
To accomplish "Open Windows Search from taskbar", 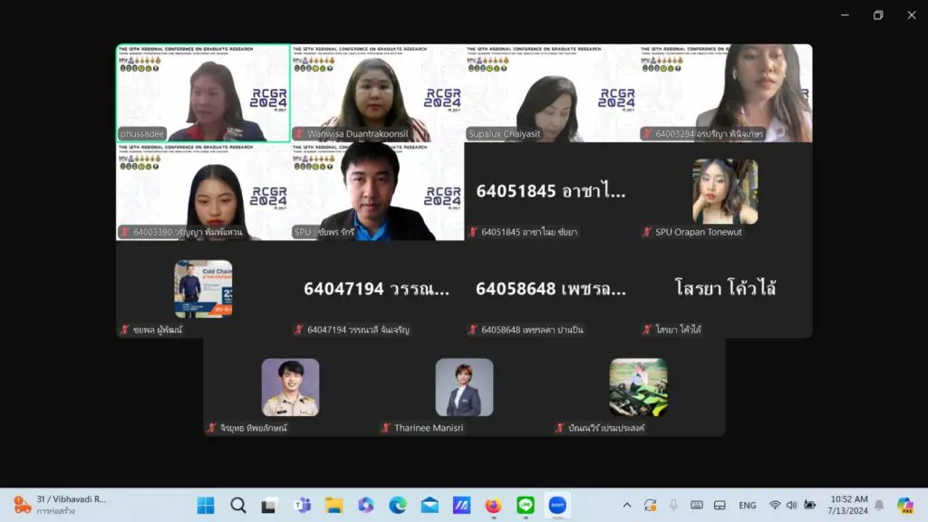I will pyautogui.click(x=238, y=506).
